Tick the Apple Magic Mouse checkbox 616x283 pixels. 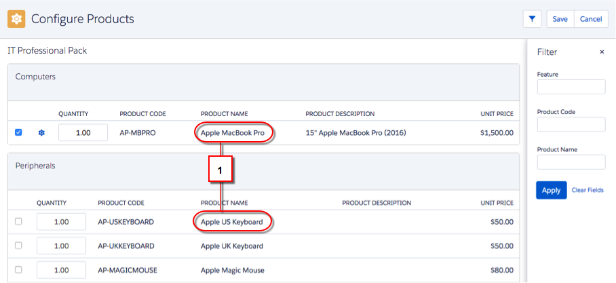18,270
